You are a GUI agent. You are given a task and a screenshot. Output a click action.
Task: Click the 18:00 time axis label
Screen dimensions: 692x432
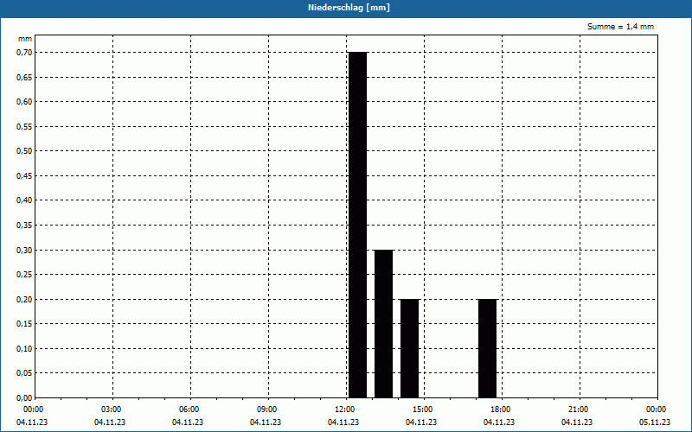[501, 410]
